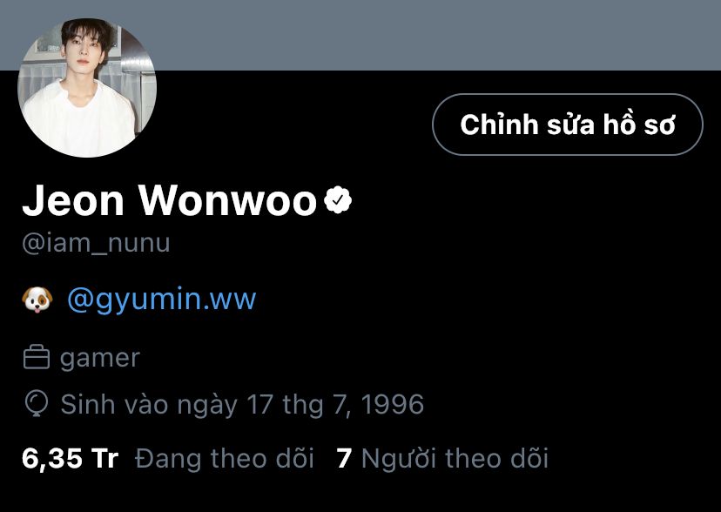The width and height of the screenshot is (721, 512).
Task: Click the '6,35 Tr' following count number
Action: click(x=70, y=458)
